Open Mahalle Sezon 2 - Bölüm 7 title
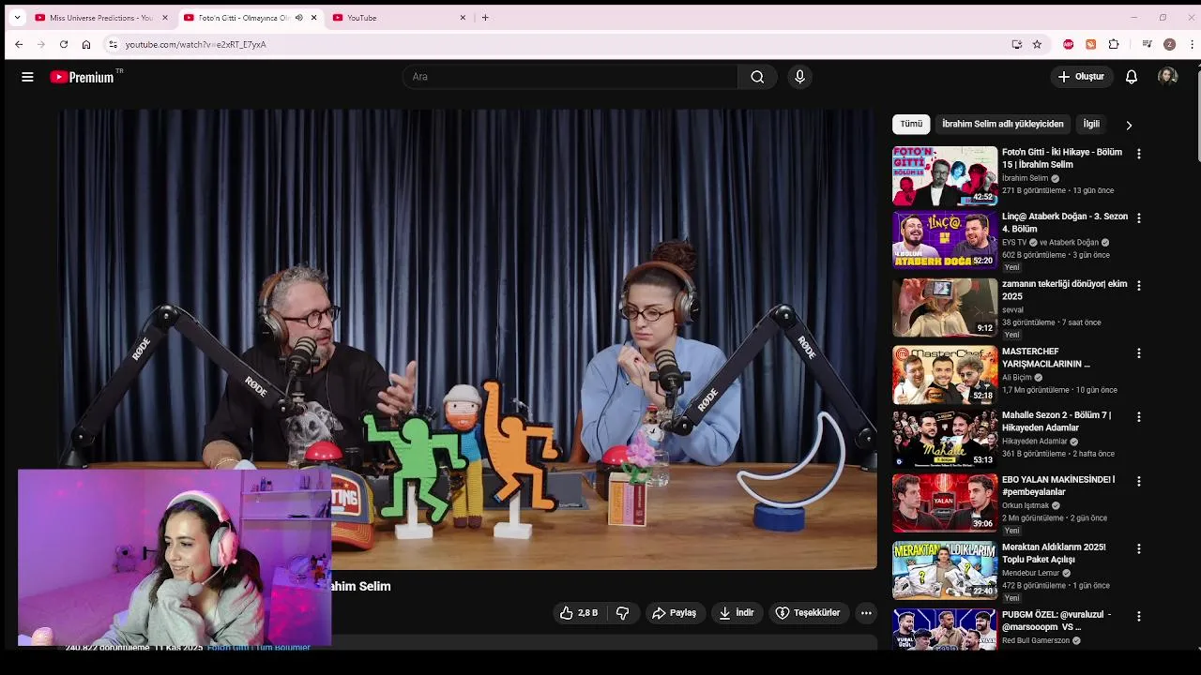This screenshot has width=1201, height=675. (1057, 422)
